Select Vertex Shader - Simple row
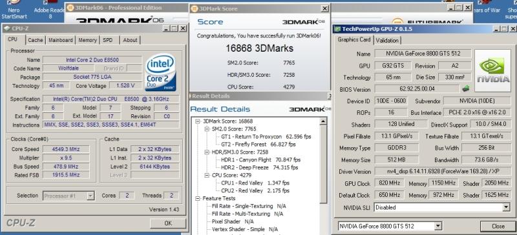Screen dimensions: 517x235 point(245,229)
